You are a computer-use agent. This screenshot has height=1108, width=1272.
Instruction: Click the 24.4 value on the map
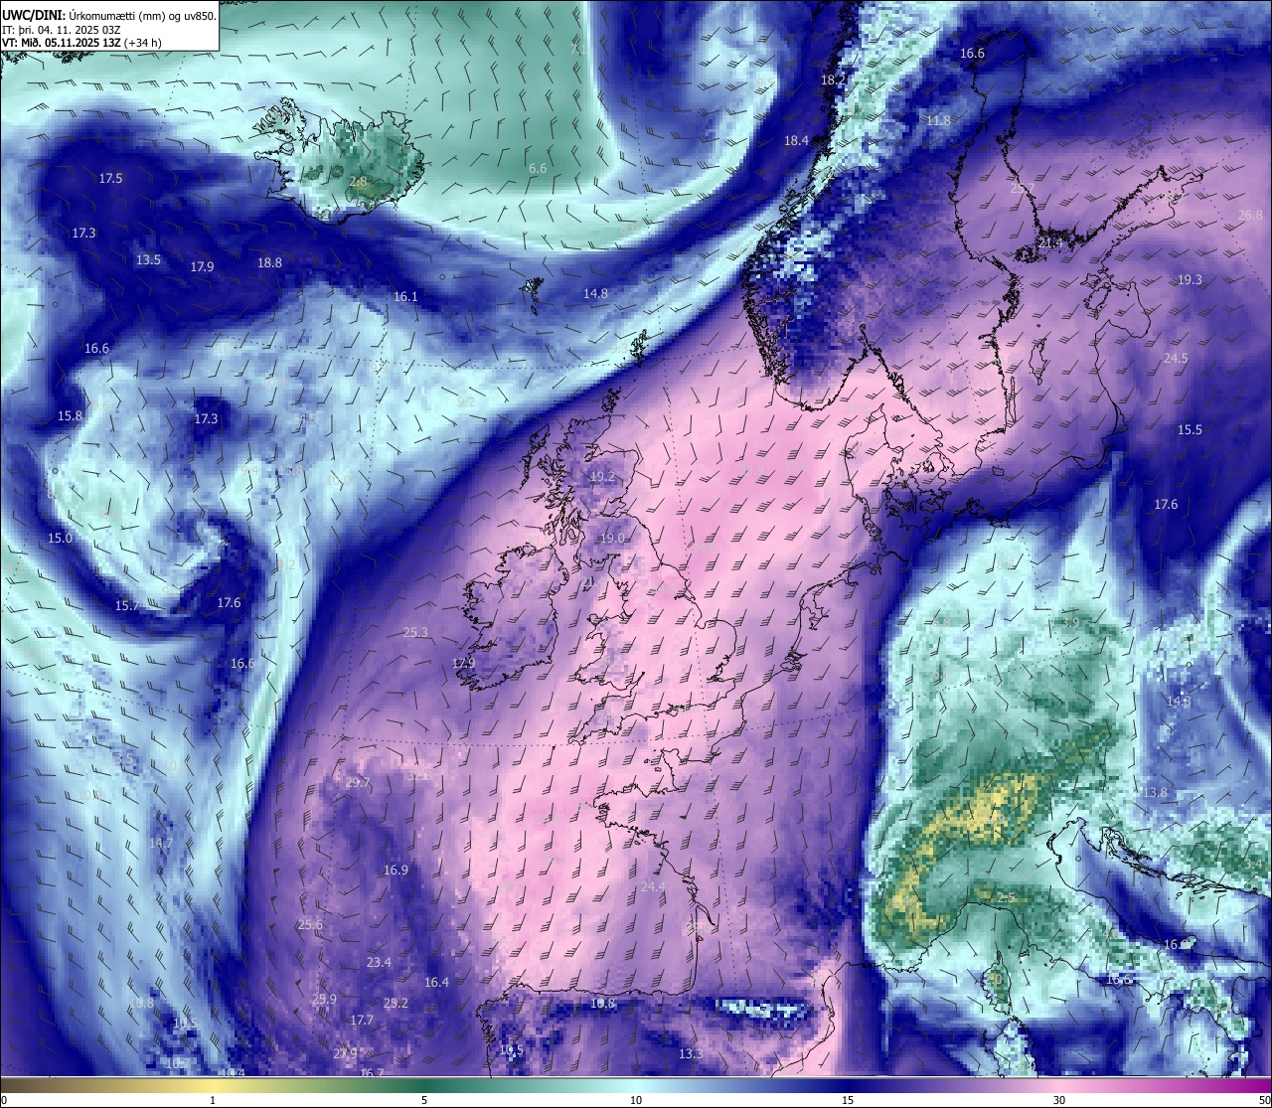tap(653, 887)
